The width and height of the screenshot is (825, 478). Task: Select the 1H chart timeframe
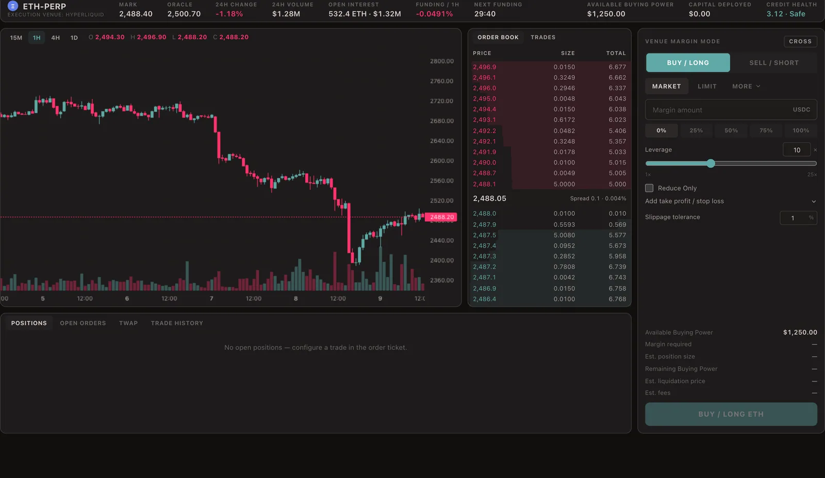click(37, 38)
